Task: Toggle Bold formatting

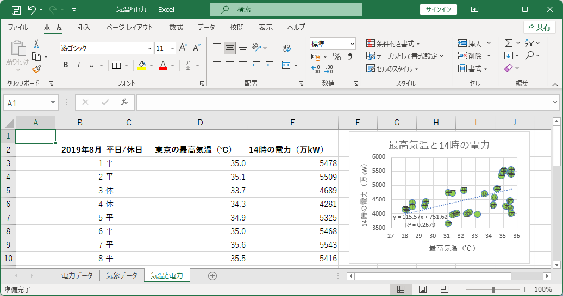Action: tap(66, 65)
